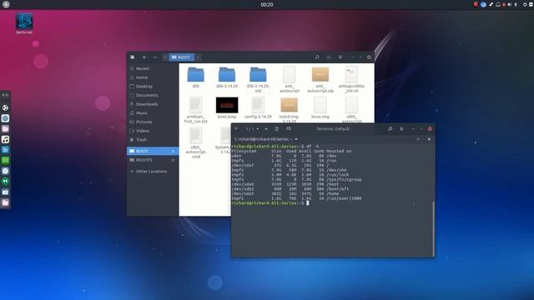This screenshot has height=300, width=534.
Task: Open Downloads in the sidebar
Action: pos(153,104)
